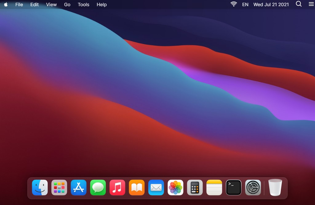Launch the Music app from dock

pos(117,187)
